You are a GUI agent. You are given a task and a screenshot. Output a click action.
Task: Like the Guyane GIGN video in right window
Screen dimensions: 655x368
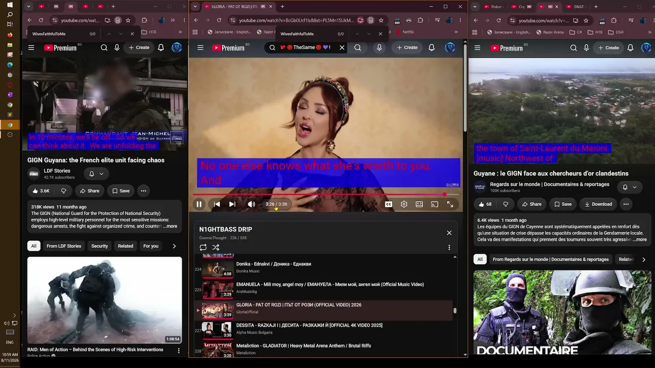tap(484, 204)
